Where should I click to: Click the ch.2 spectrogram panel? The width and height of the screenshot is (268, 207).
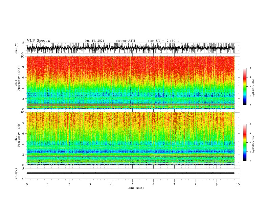(x=130, y=139)
